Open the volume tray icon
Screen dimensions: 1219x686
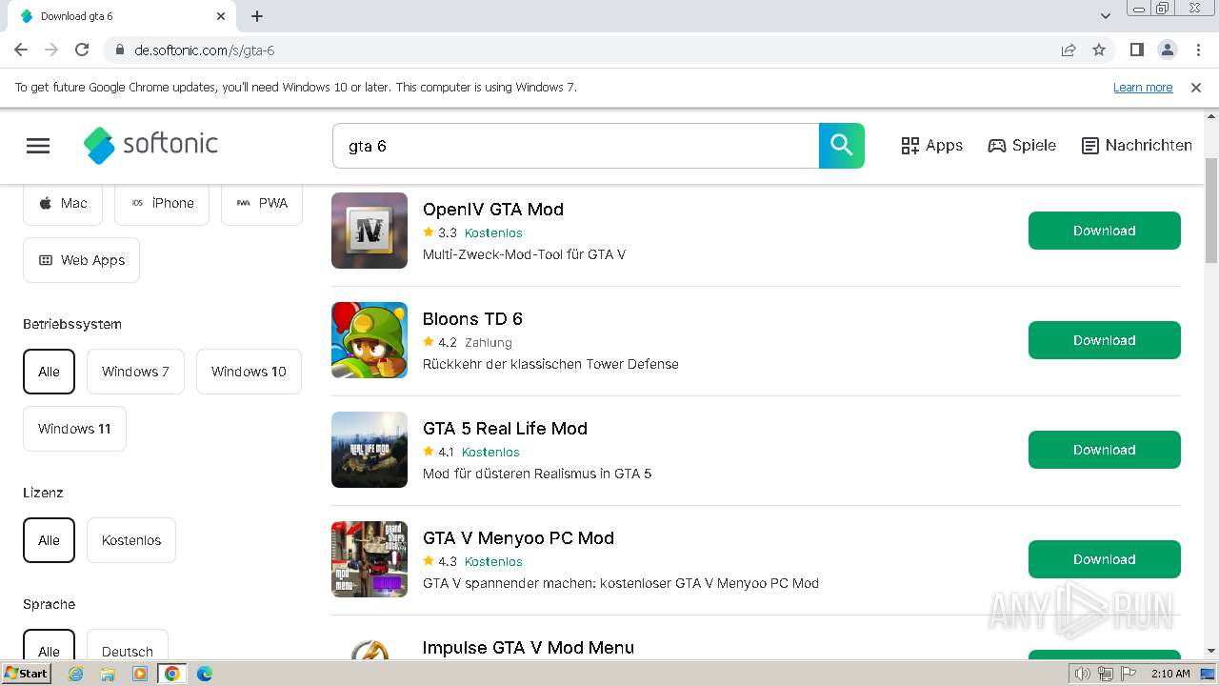(1083, 674)
